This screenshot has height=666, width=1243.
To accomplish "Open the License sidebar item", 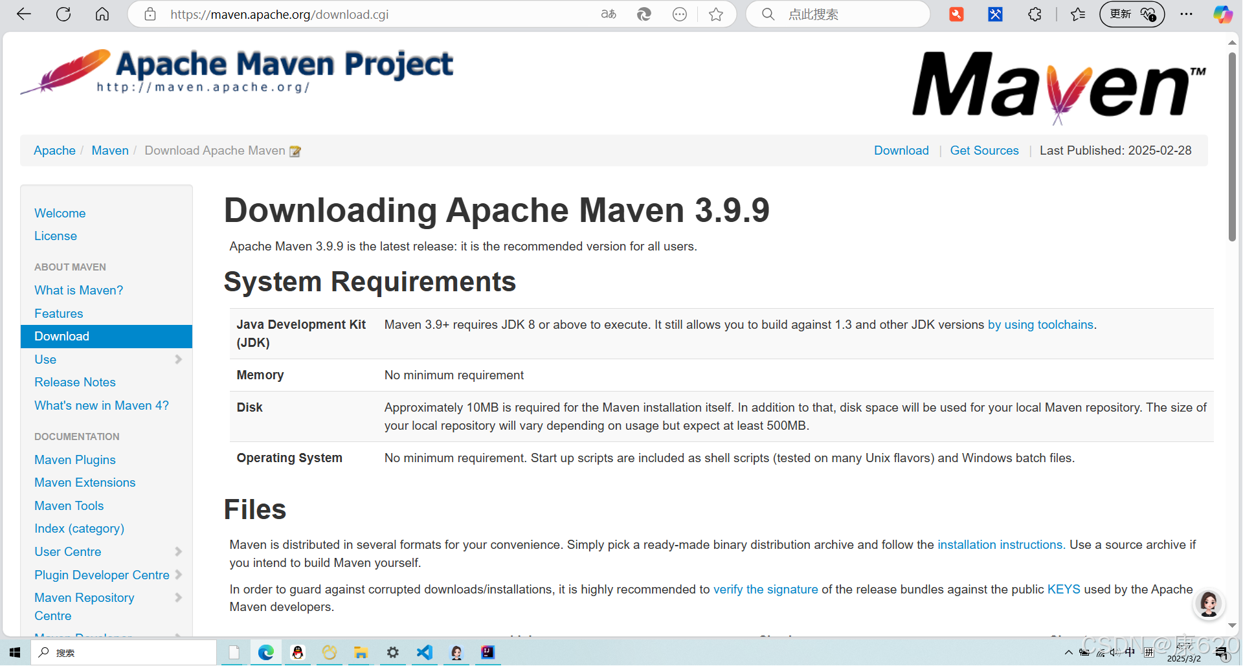I will 56,236.
